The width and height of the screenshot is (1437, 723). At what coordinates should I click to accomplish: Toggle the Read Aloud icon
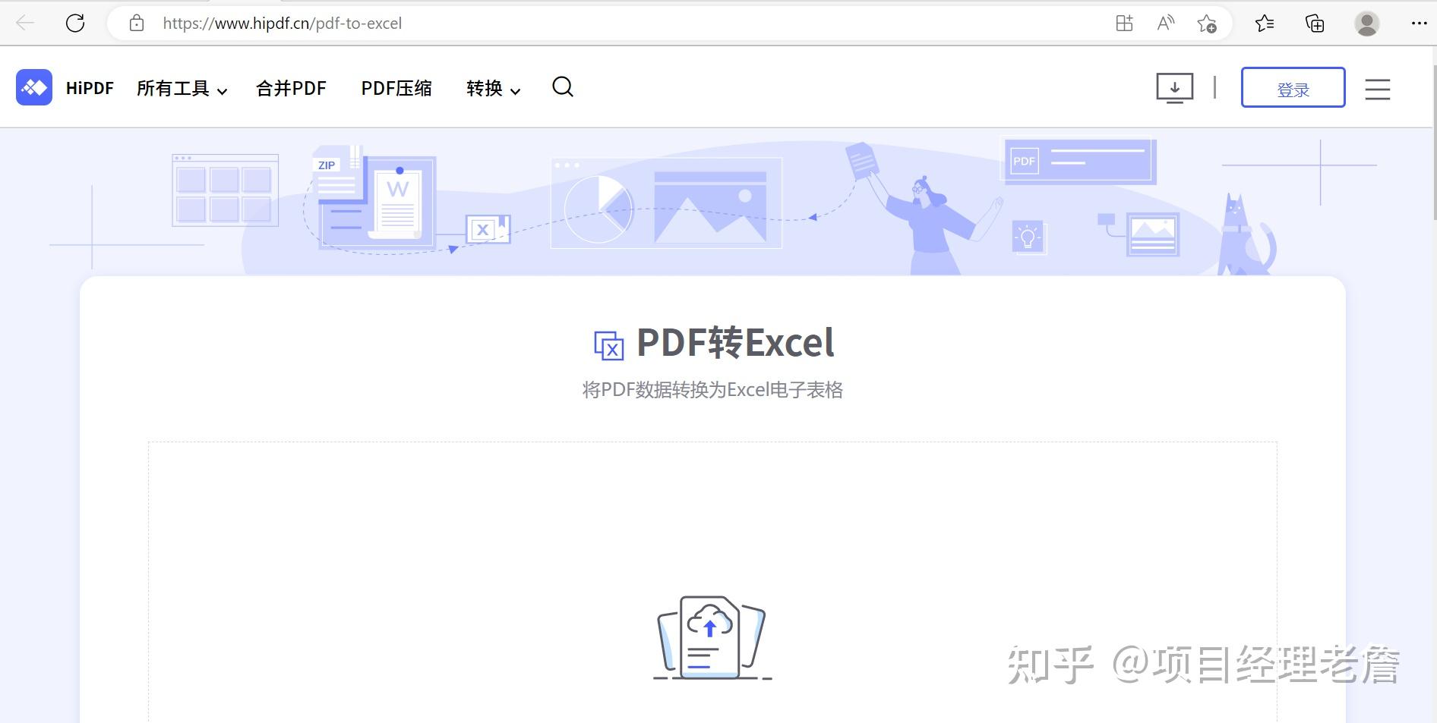click(1165, 24)
